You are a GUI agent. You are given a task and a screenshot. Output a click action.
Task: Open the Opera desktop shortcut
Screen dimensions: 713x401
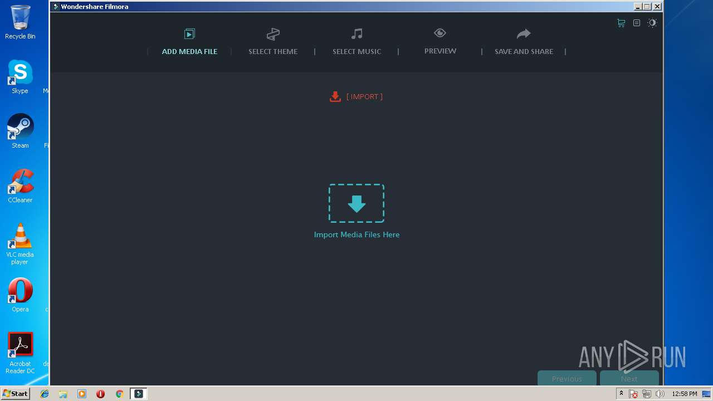[20, 295]
